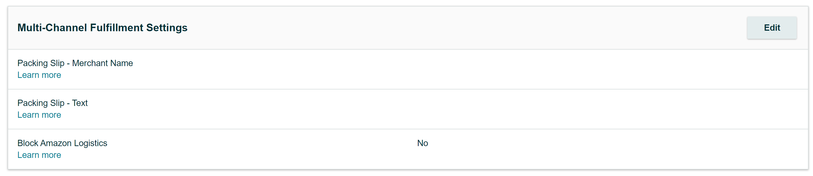Click the word Logistics in the third row

click(91, 143)
